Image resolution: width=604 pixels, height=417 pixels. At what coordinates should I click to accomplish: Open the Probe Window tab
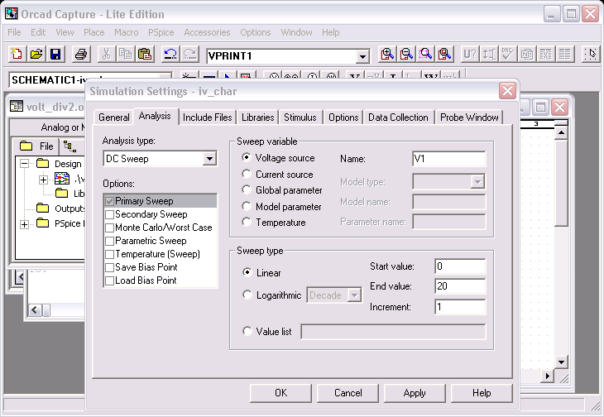(469, 117)
